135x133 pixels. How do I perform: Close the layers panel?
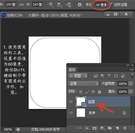[x=132, y=65]
